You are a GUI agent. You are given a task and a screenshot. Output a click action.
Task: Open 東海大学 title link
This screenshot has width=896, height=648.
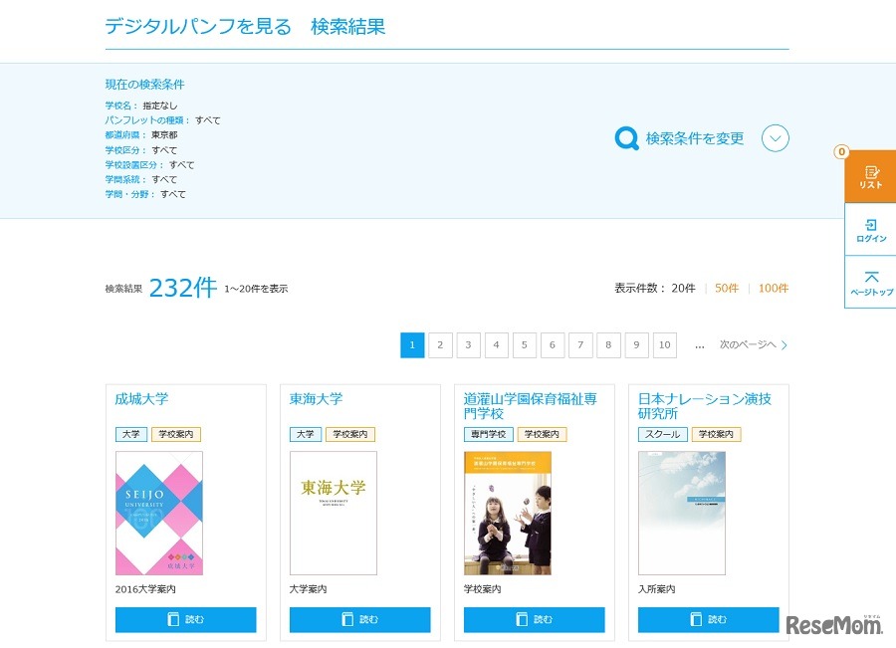(316, 399)
